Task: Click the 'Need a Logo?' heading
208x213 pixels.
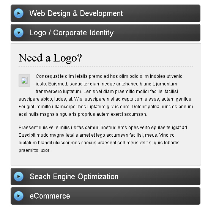Action: coord(50,58)
